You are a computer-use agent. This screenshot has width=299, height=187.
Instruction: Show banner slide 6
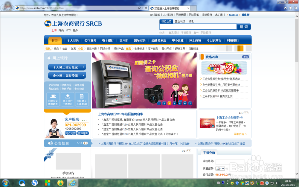185,103
